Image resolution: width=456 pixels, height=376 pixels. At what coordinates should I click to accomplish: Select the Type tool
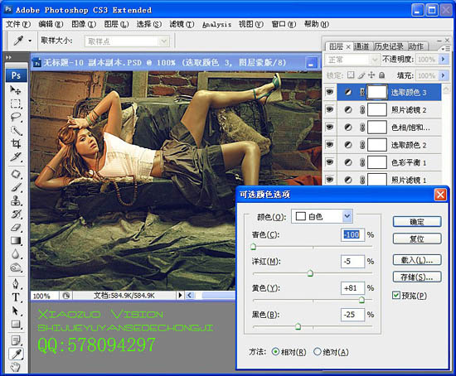tap(16, 297)
